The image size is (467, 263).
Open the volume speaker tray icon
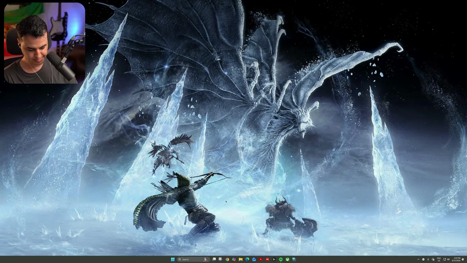click(x=448, y=259)
